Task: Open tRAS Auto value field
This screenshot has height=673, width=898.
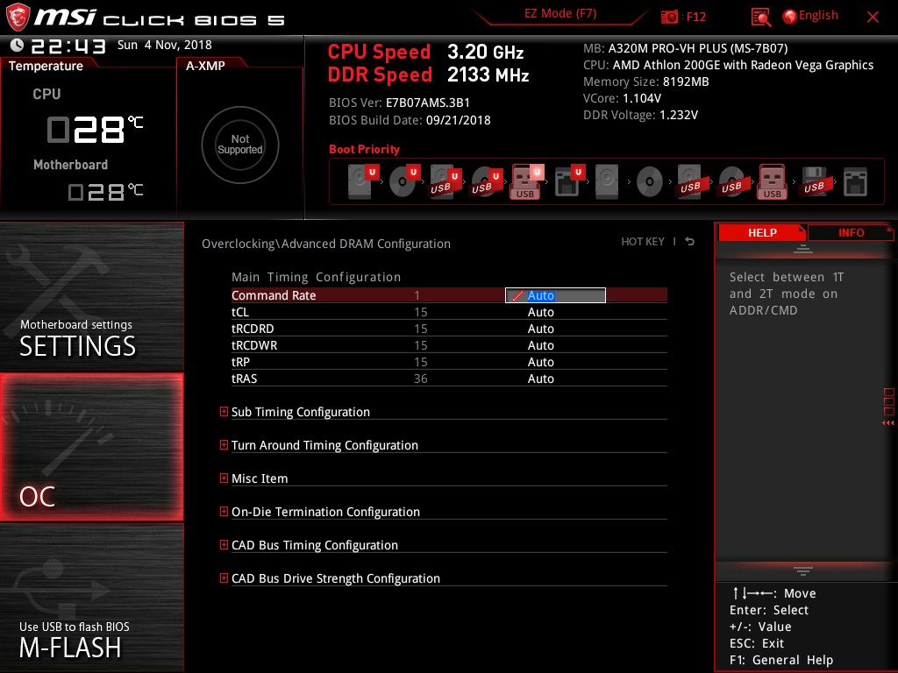Action: (540, 379)
